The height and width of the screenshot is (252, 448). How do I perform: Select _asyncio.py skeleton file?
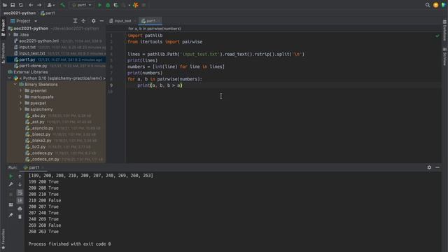(42, 128)
